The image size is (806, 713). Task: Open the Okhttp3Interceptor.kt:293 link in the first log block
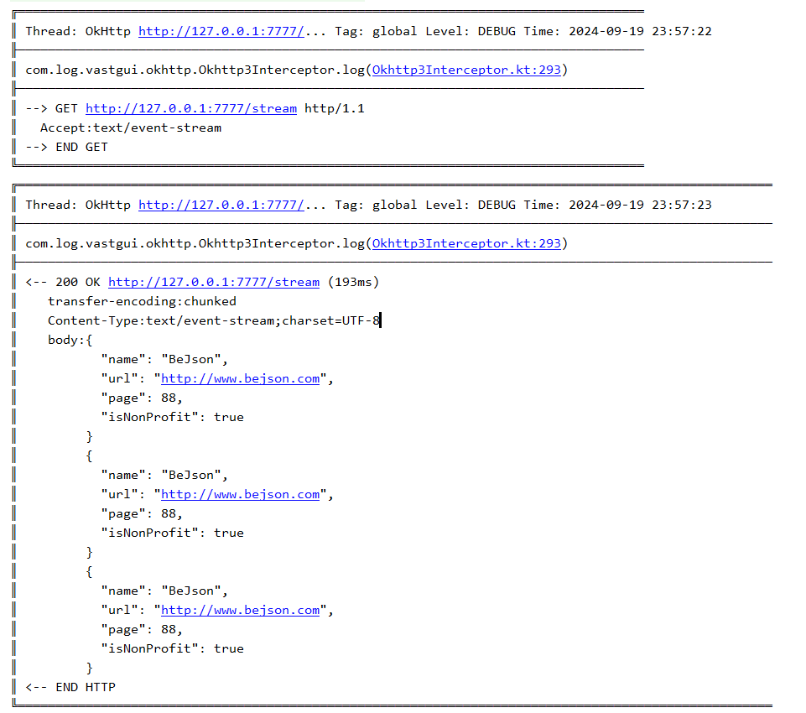[x=466, y=70]
